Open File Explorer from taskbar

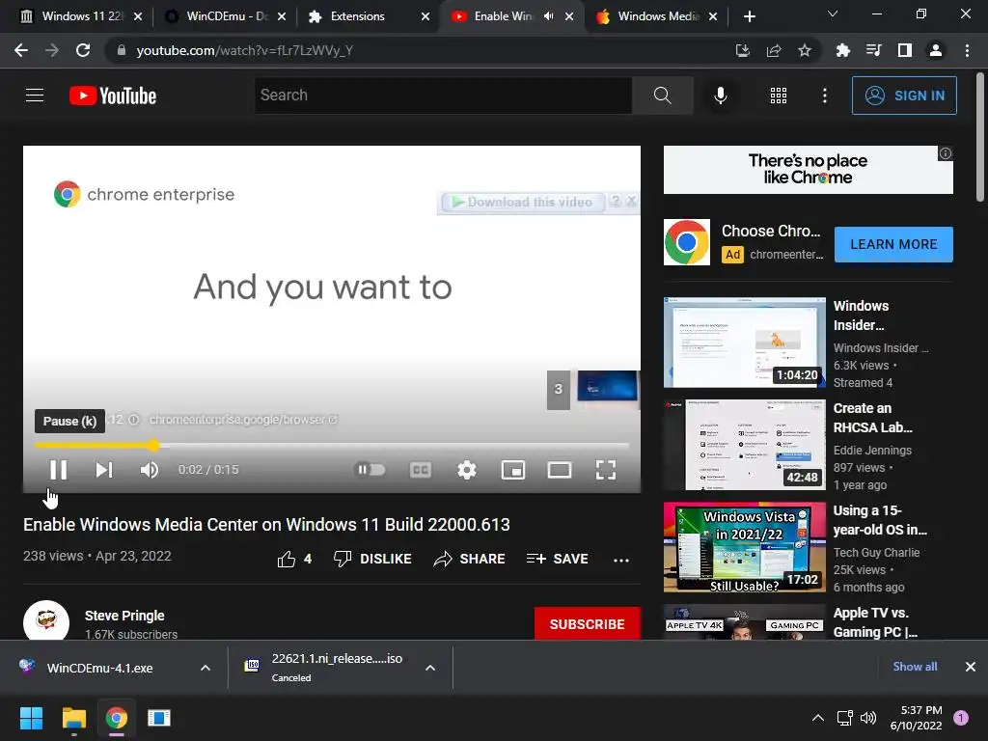73,718
